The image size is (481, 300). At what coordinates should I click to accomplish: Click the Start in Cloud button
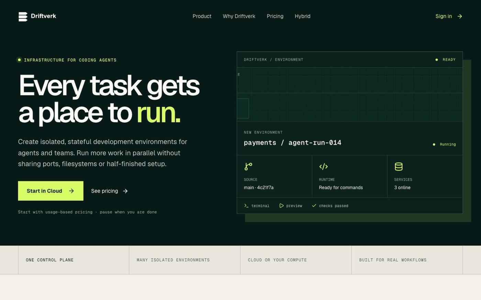point(51,191)
